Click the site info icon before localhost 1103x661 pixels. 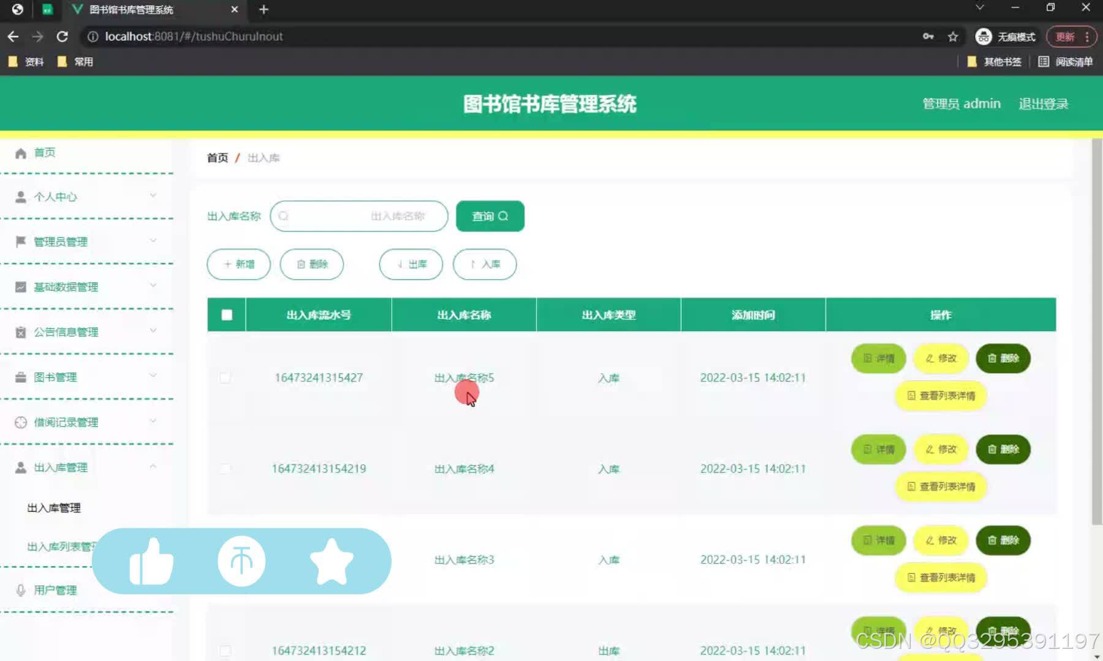93,37
